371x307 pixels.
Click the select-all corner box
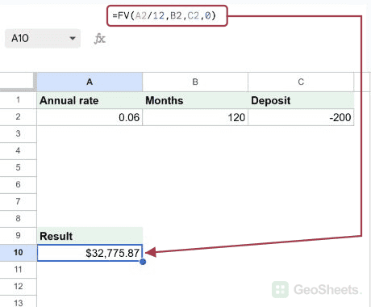pos(18,82)
